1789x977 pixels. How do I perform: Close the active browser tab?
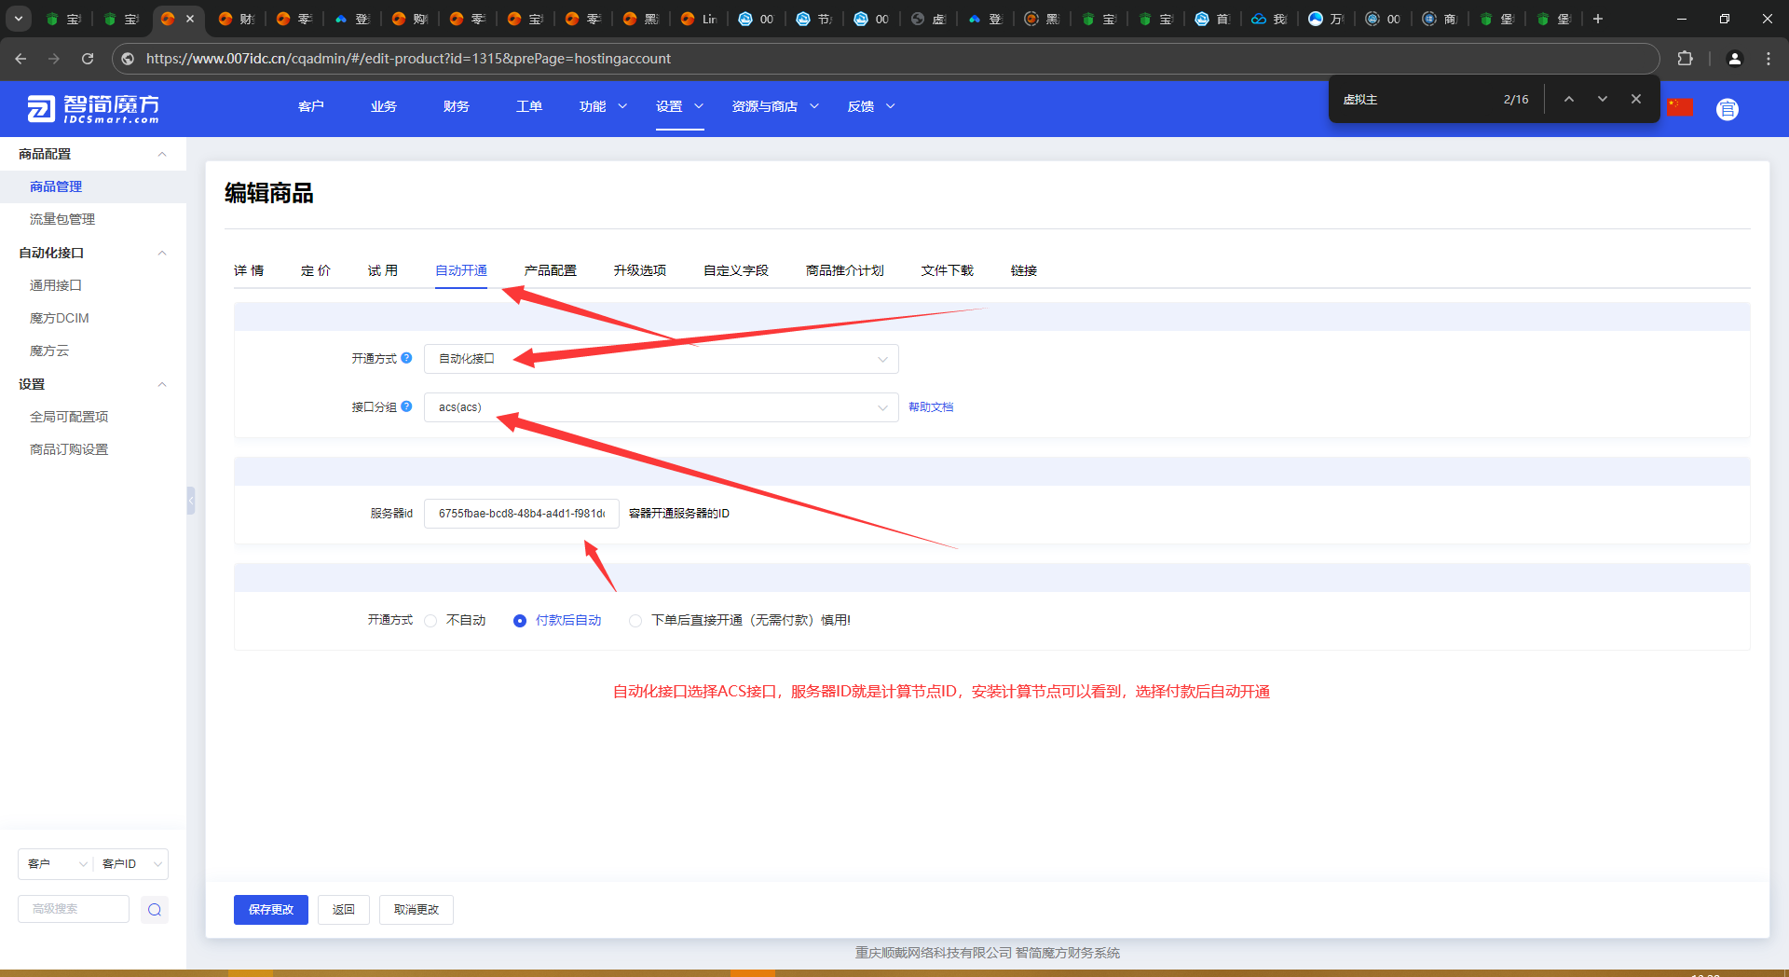tap(190, 19)
